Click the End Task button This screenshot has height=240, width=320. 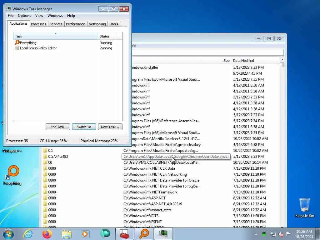(x=57, y=127)
